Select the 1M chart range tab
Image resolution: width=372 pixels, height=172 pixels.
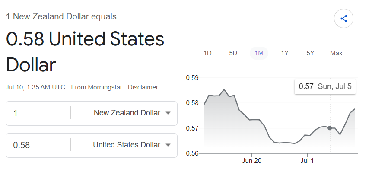[x=259, y=53]
